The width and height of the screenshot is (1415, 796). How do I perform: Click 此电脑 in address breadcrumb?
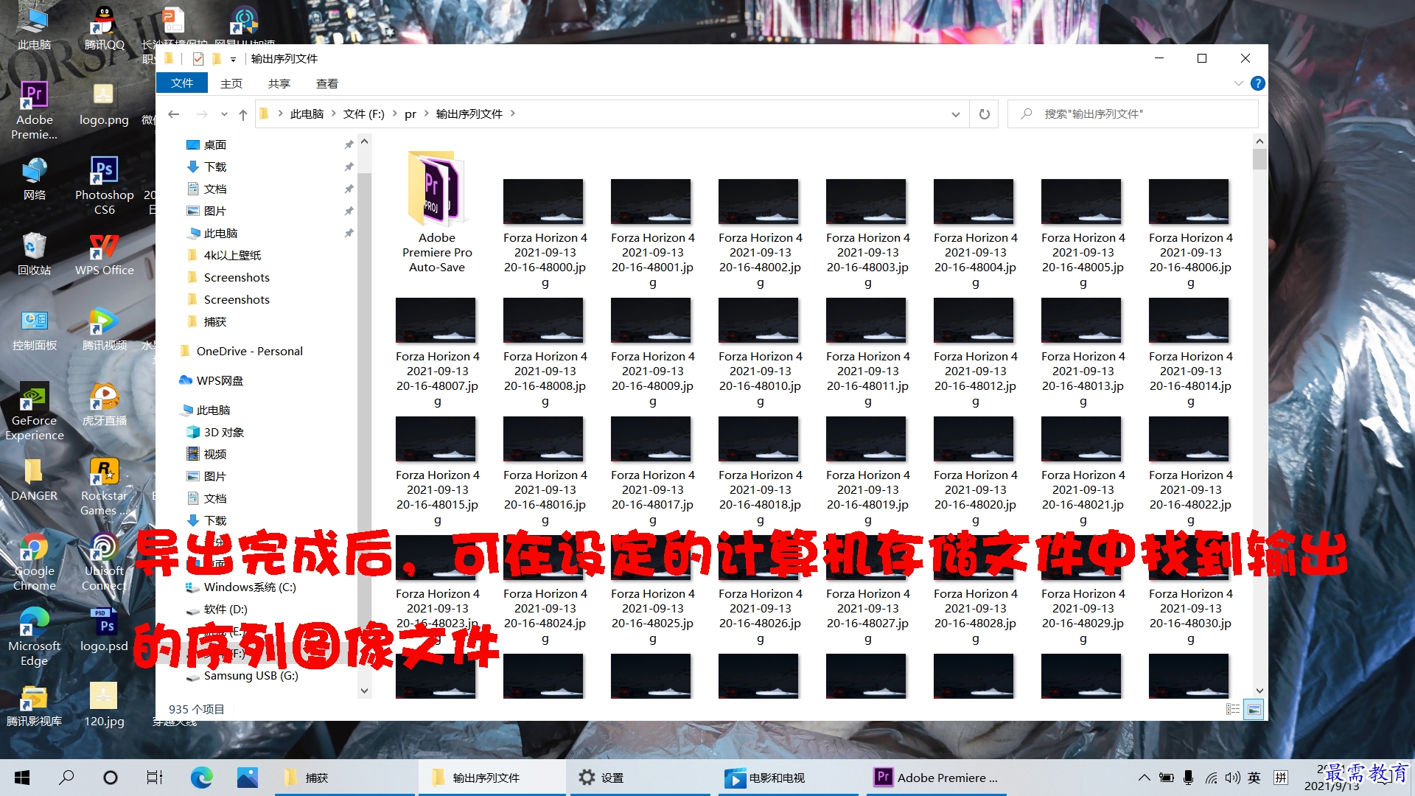click(307, 114)
